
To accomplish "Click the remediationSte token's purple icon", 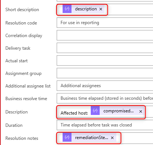I will 67,137.
